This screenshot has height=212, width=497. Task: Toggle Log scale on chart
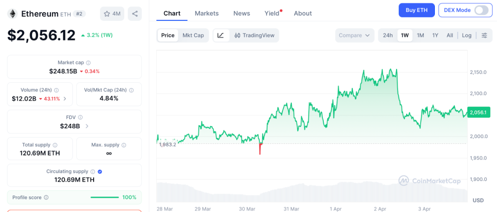tap(466, 35)
